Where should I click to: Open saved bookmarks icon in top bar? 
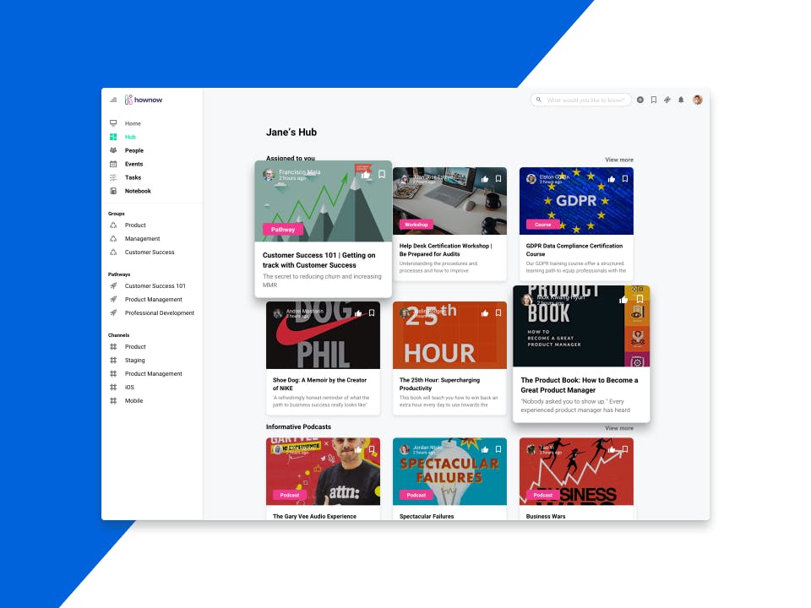[x=654, y=100]
